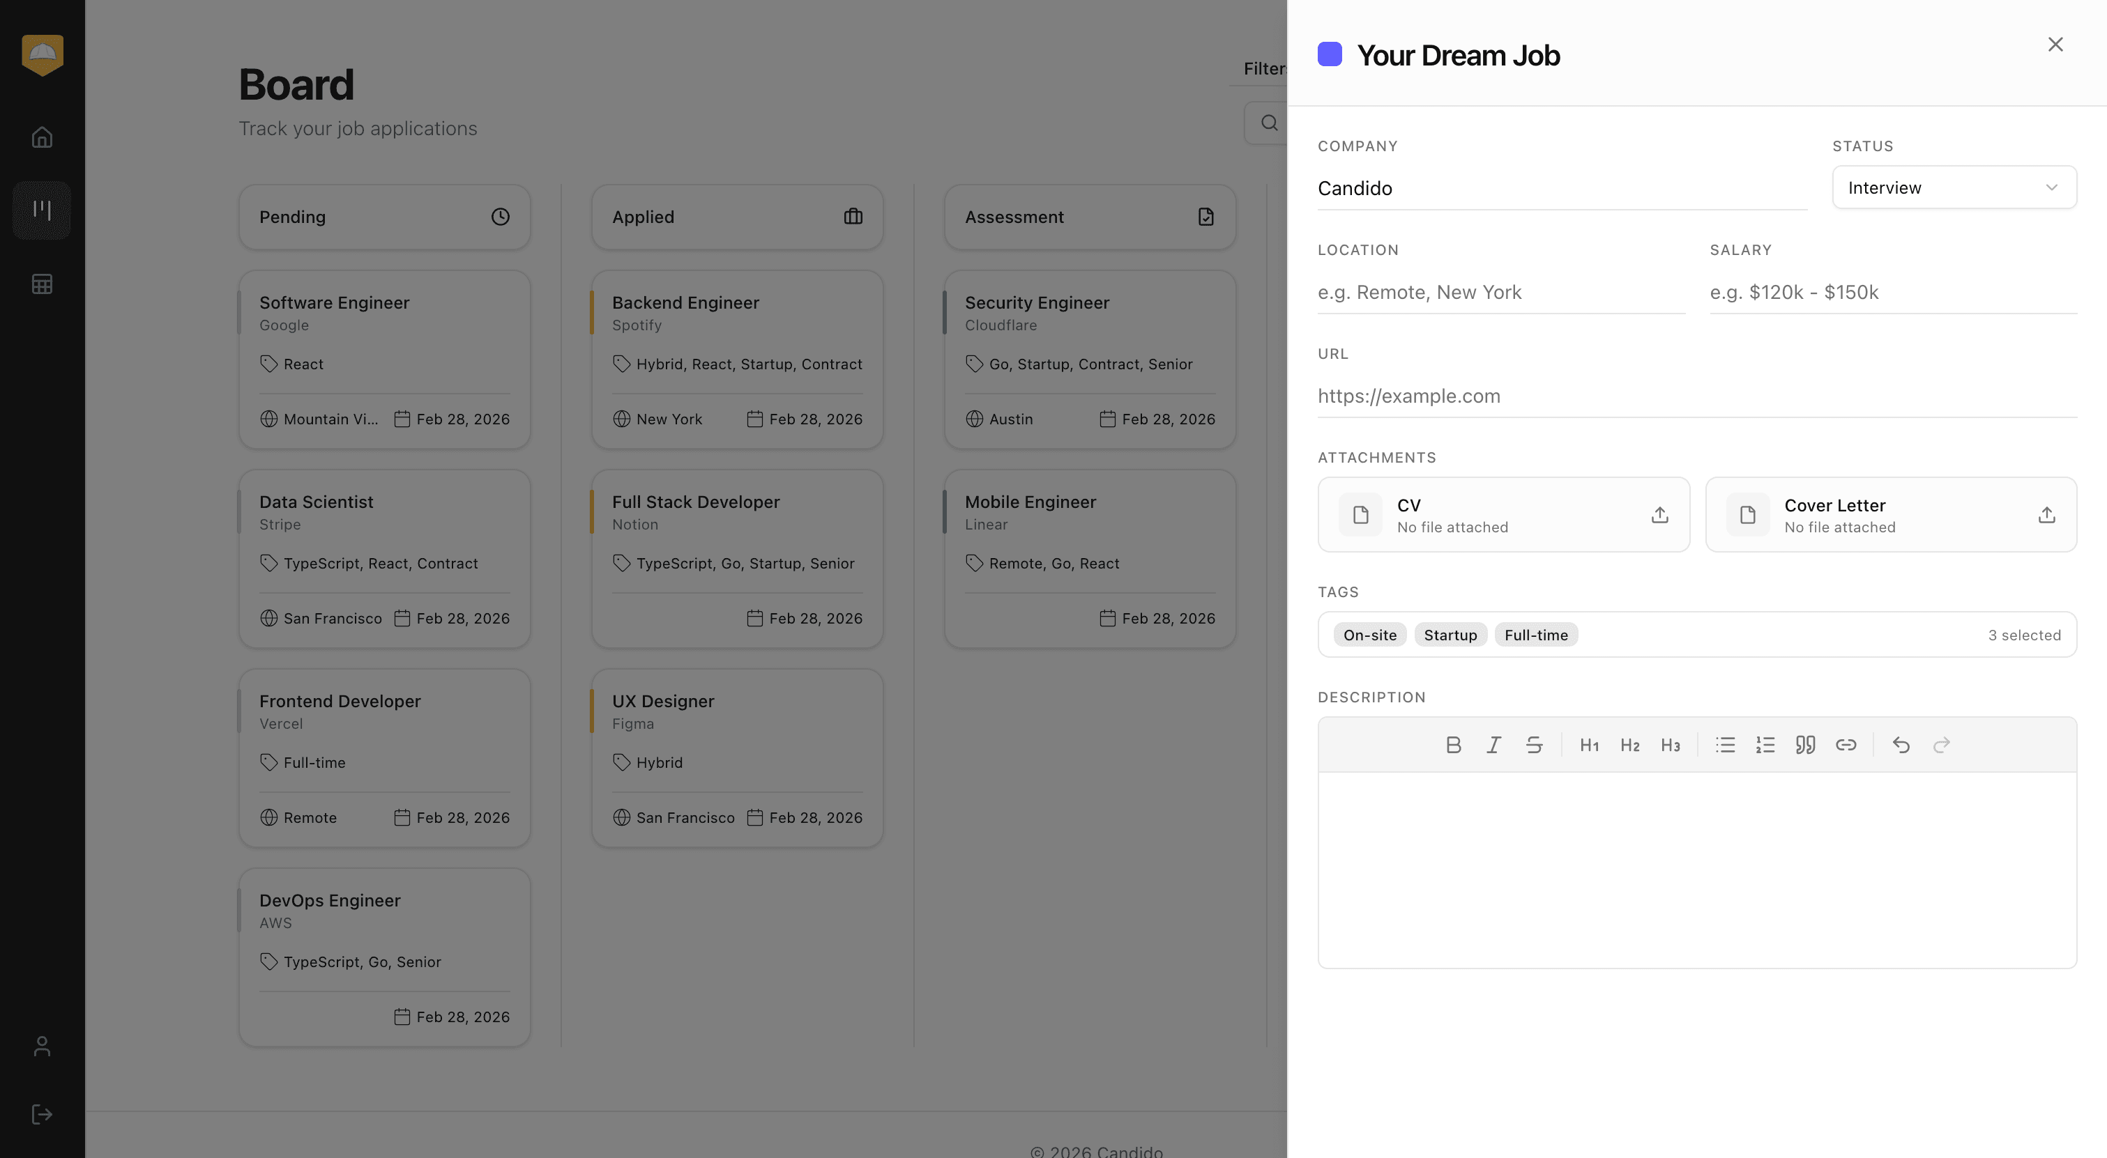Click the purple swatch beside Your Dream Job
2107x1158 pixels.
[1330, 54]
